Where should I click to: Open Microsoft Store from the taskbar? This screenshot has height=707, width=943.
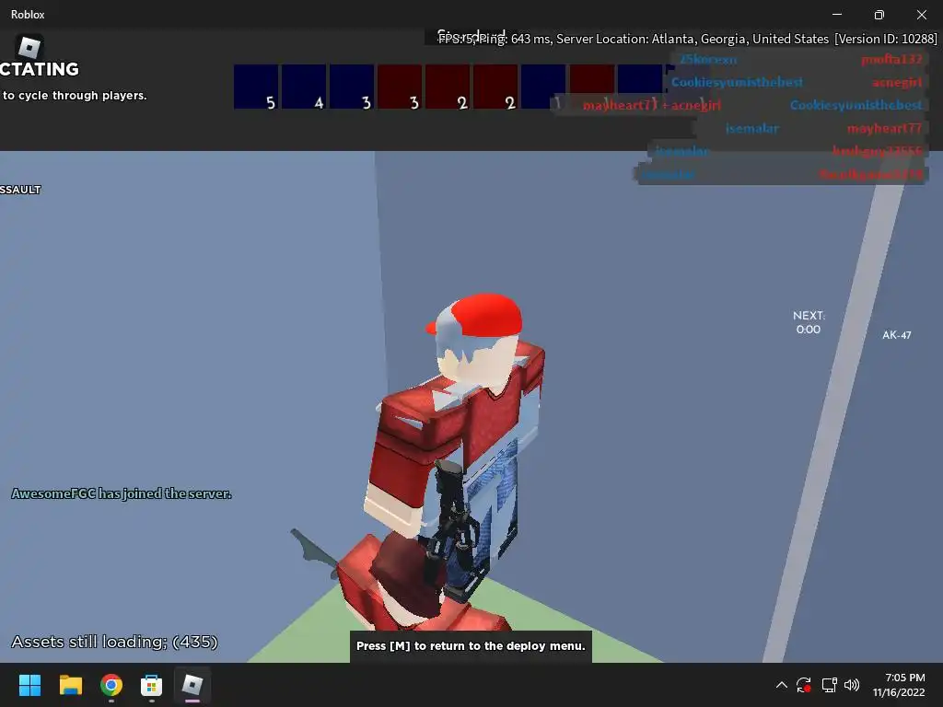(152, 685)
